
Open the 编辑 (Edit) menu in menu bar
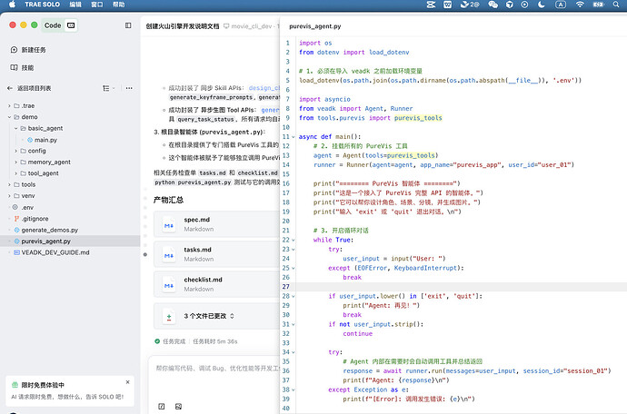75,5
